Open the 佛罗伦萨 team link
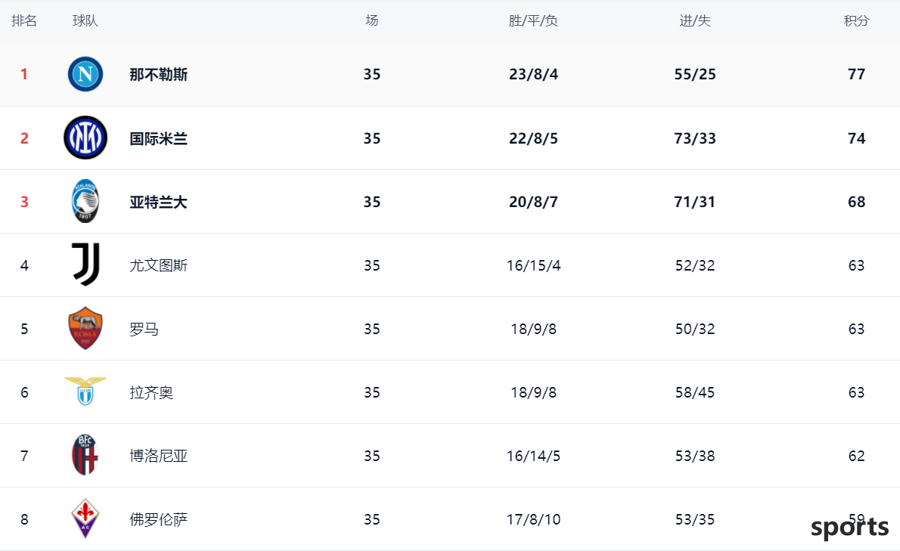 point(158,519)
